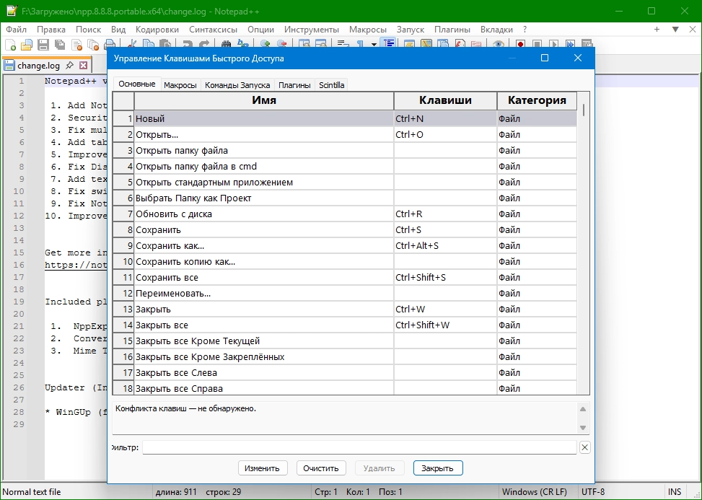Open dropdown arrow beside pilcrow icon
The height and width of the screenshot is (500, 702).
click(374, 45)
